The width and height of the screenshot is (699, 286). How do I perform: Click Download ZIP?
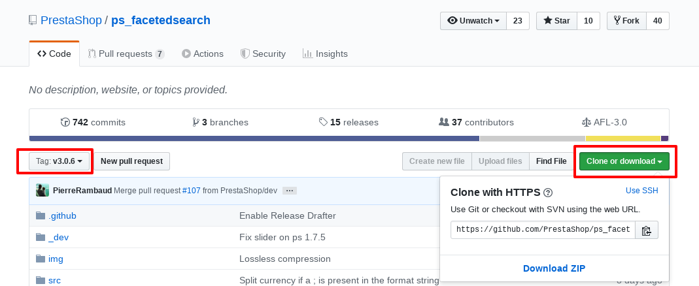click(554, 268)
